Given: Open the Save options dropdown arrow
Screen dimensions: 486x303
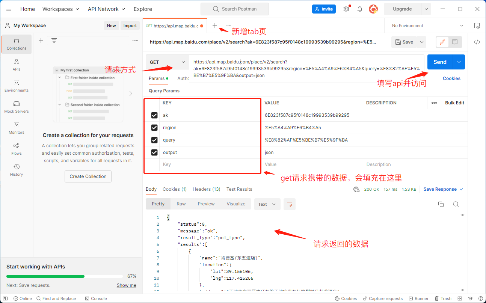Looking at the screenshot, I should [422, 42].
